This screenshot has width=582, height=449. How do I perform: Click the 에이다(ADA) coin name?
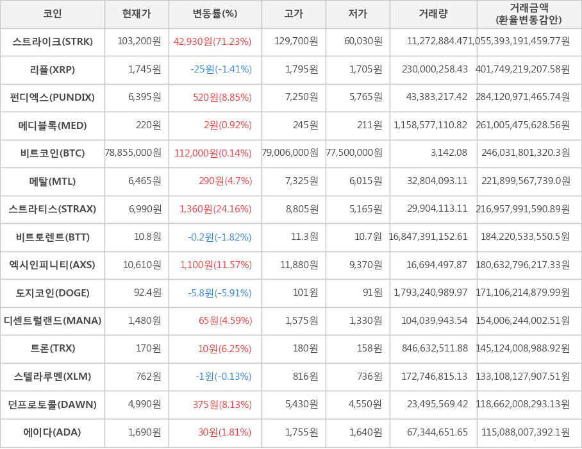tap(53, 432)
